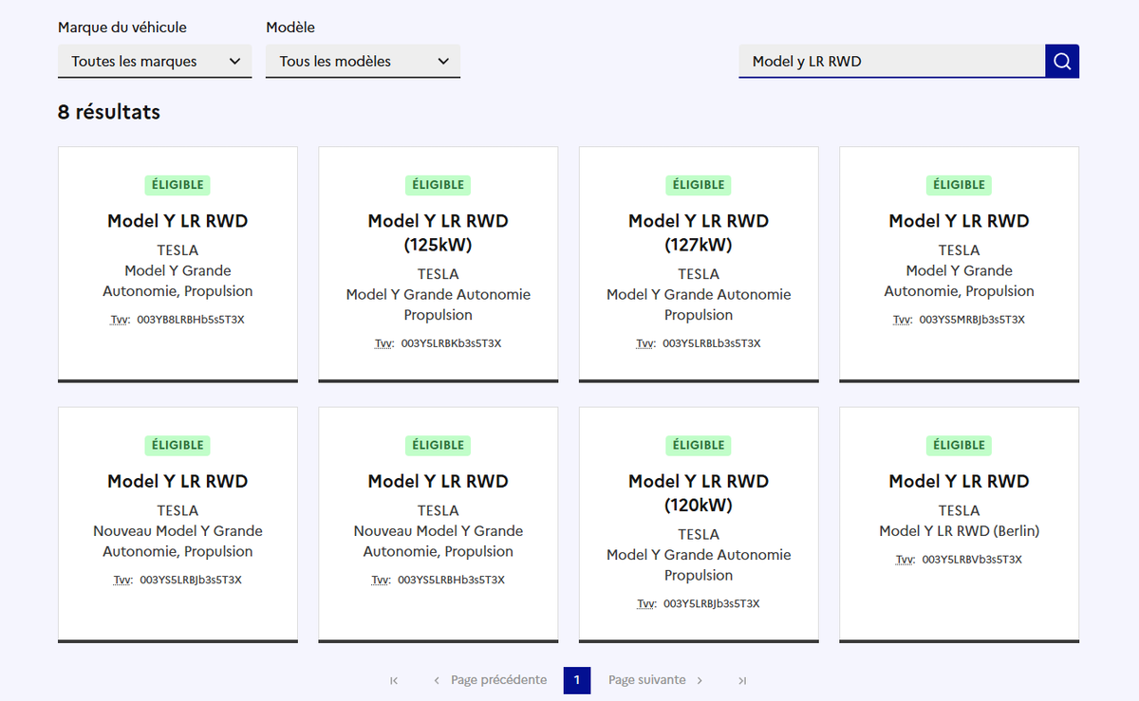
Task: Click the ÉLIGIBLE badge on the 127kW card
Action: click(699, 185)
